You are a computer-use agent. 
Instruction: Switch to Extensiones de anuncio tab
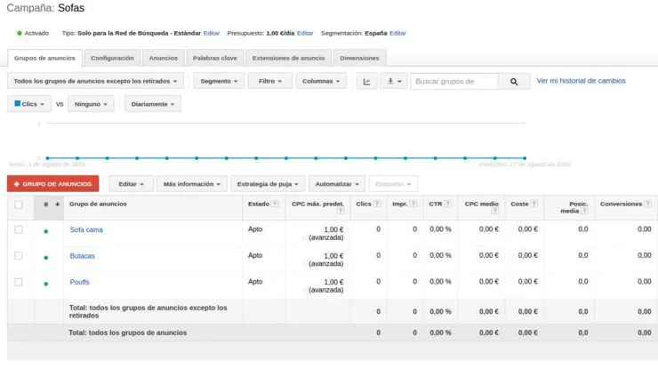[x=288, y=58]
